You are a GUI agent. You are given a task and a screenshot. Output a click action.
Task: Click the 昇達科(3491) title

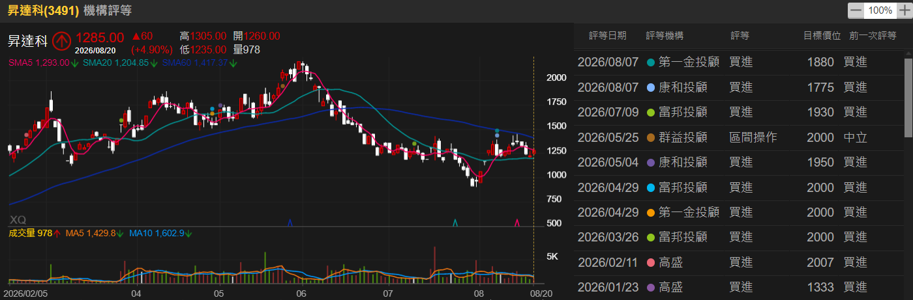[x=44, y=10]
